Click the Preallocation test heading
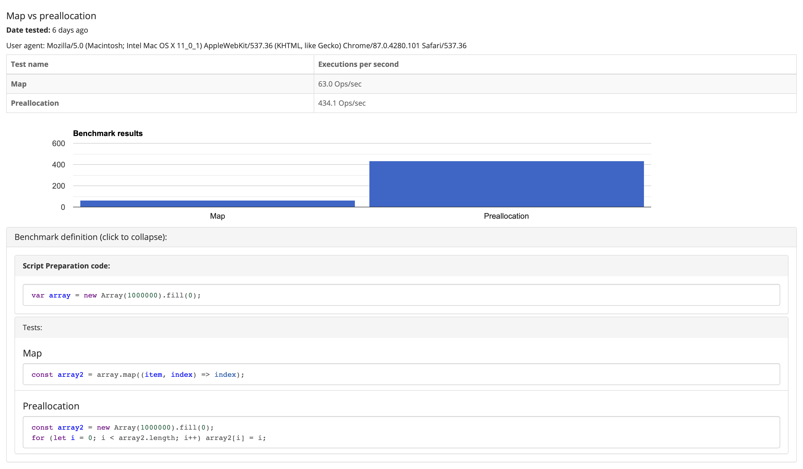803x469 pixels. pos(51,406)
